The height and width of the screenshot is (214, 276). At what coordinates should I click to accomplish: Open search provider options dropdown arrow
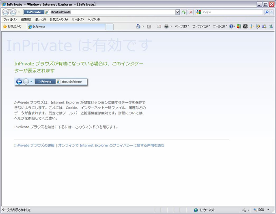pyautogui.click(x=272, y=12)
